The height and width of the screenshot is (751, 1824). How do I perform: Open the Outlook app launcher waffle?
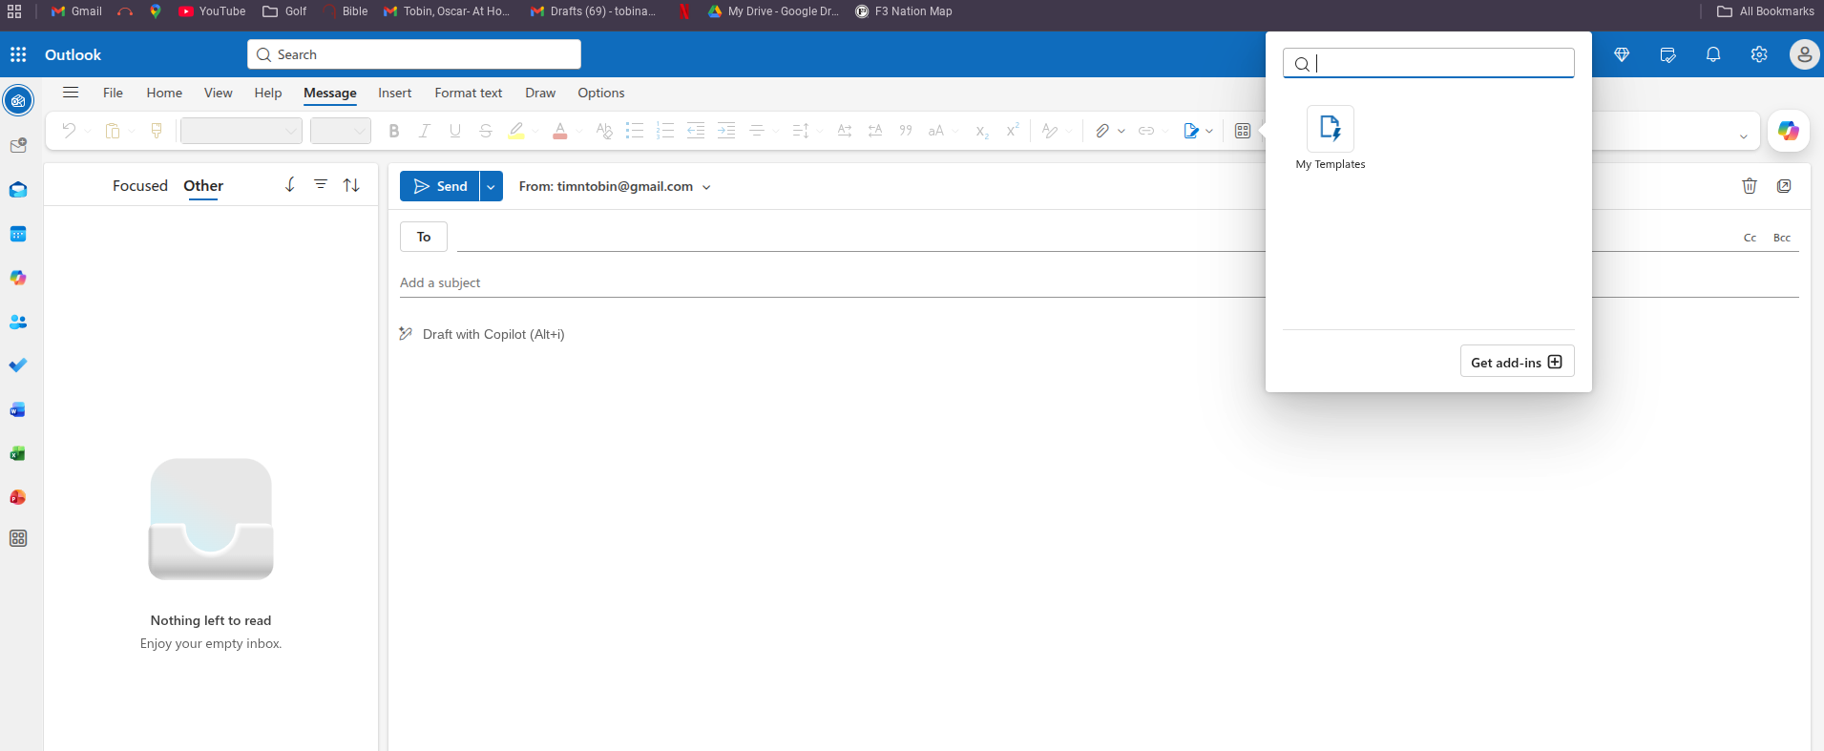tap(18, 54)
